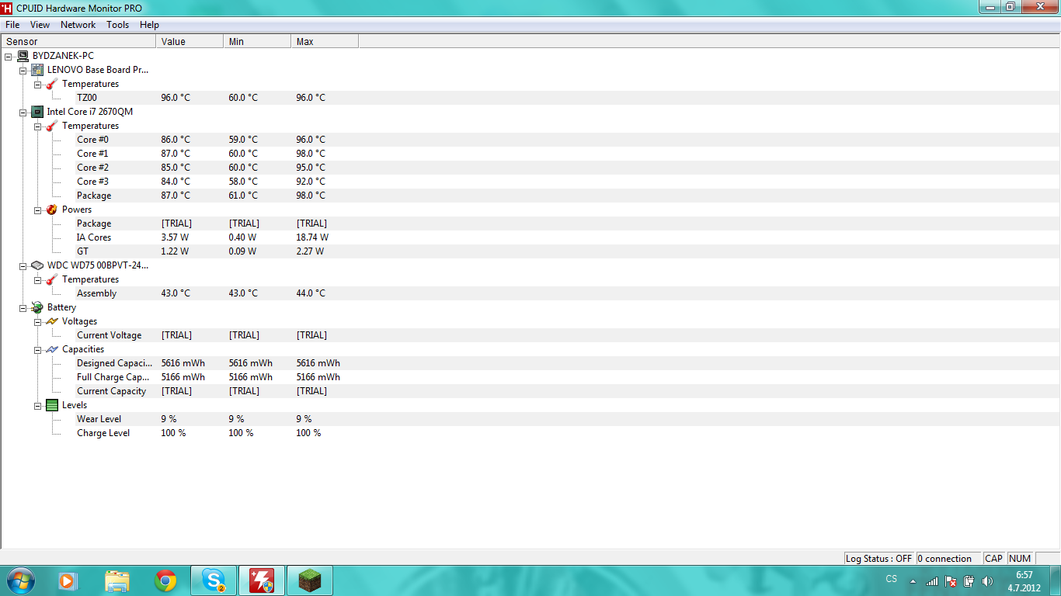The height and width of the screenshot is (596, 1061).
Task: Open Windows Explorer from the taskbar
Action: click(117, 580)
